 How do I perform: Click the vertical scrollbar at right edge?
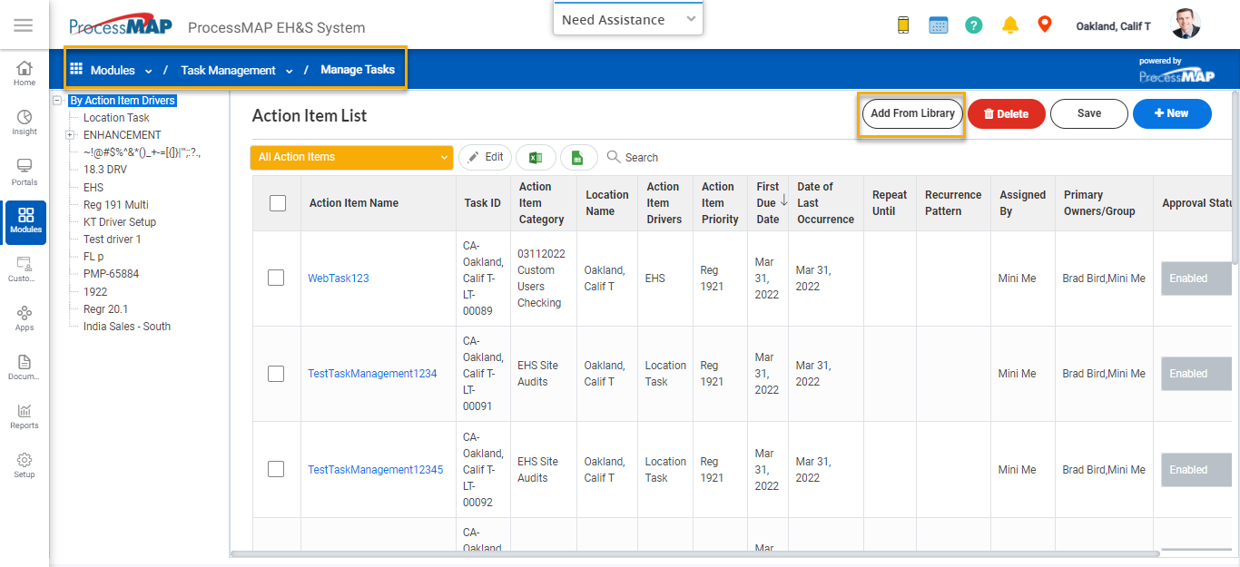[1235, 177]
